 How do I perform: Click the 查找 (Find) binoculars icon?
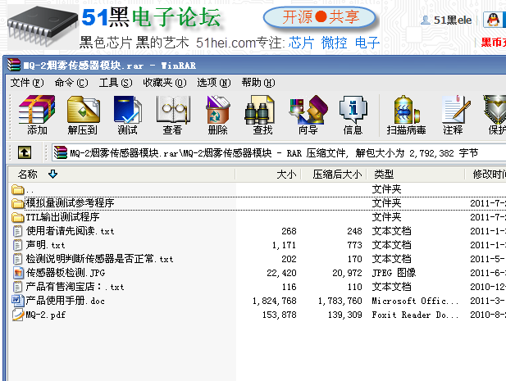click(x=260, y=110)
